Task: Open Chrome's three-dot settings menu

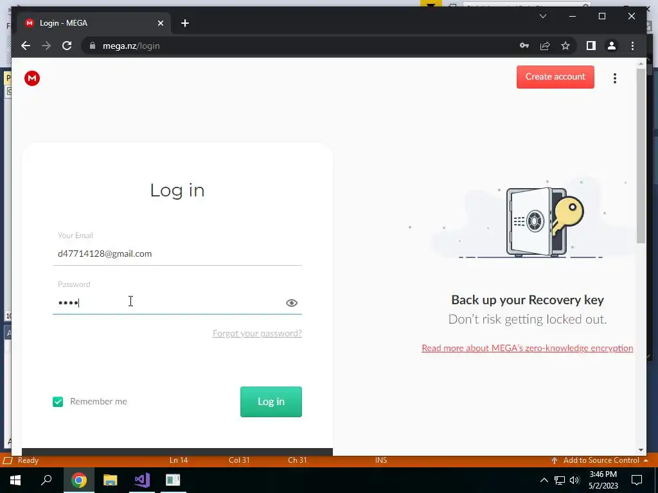Action: click(632, 46)
